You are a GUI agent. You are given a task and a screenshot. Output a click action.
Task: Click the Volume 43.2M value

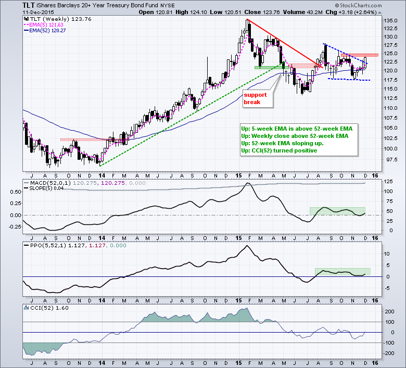pyautogui.click(x=303, y=12)
